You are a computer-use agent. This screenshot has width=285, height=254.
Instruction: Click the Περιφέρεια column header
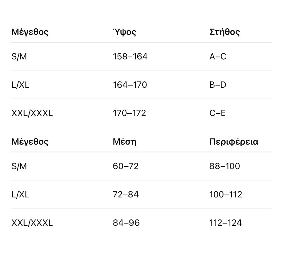[233, 142]
